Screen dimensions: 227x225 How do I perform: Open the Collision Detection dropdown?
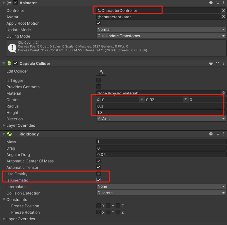[x=161, y=193]
